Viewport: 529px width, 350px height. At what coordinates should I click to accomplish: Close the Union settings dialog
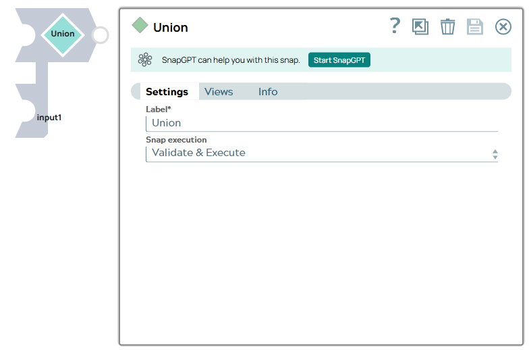pyautogui.click(x=503, y=27)
